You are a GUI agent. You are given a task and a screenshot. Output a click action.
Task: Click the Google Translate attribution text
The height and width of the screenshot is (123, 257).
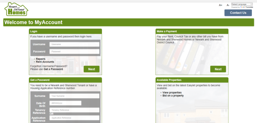click(242, 7)
